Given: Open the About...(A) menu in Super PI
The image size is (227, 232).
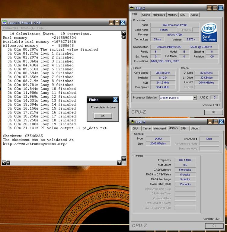Looking at the screenshot, I should click(27, 28).
